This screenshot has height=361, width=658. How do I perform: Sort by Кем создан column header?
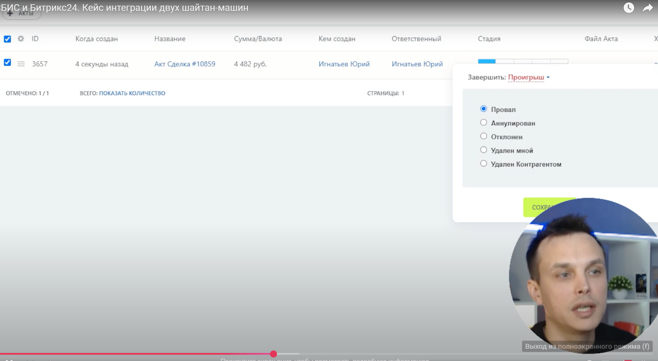(337, 39)
